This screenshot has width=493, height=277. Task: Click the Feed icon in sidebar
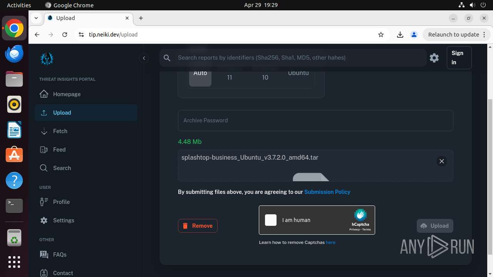(44, 150)
